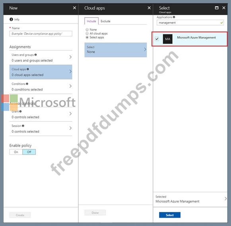The width and height of the screenshot is (231, 226).
Task: Click info icon next to Users and groups
Action: 35,55
